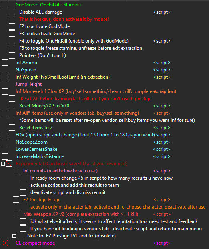Open script value of NoScopeZoom row
Screen dimensions: 209x249
point(162,142)
